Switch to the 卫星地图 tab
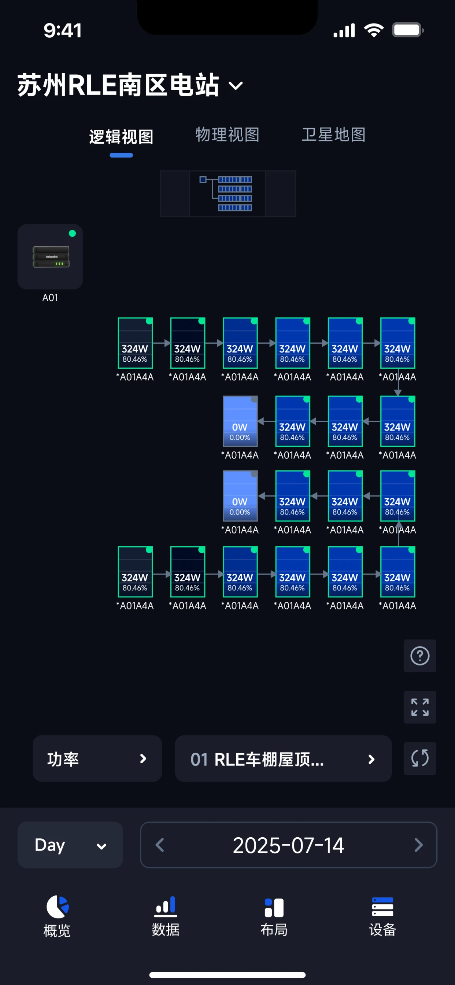This screenshot has width=455, height=985. (x=333, y=134)
